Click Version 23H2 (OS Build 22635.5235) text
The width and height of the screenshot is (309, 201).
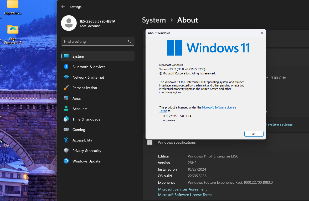pyautogui.click(x=182, y=69)
